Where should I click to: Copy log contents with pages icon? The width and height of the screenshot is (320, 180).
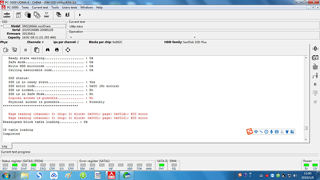coord(37,50)
